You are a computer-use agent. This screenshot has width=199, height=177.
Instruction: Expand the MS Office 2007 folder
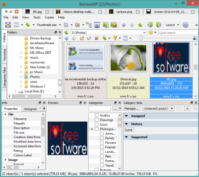21,52
